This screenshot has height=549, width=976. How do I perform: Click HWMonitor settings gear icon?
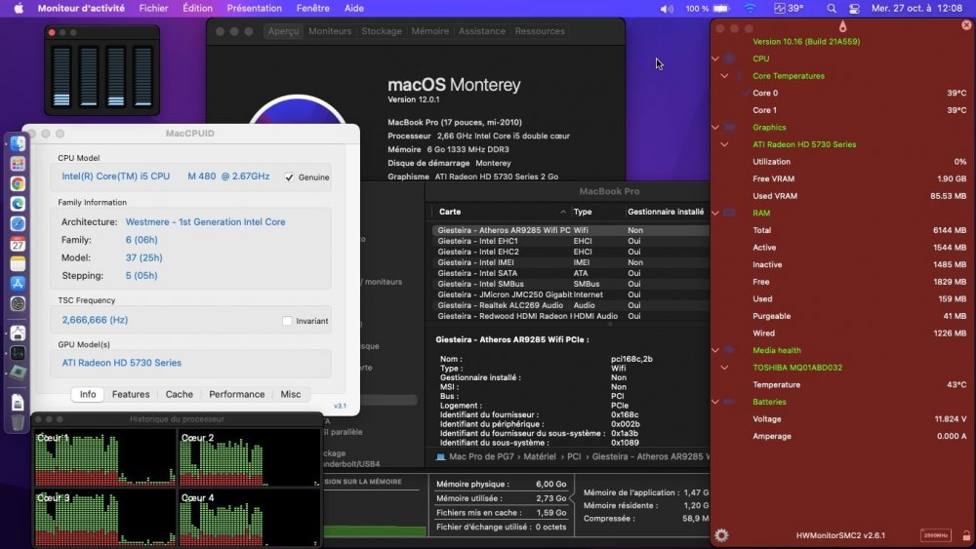click(721, 534)
